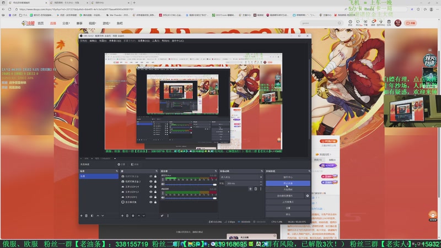Increase transition duration with stepper up arrow
Viewport: 441px width, 248px height.
tap(261, 182)
